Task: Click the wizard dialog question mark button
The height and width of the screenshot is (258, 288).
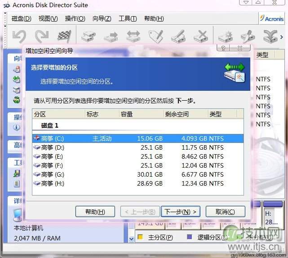Action: coord(223,48)
